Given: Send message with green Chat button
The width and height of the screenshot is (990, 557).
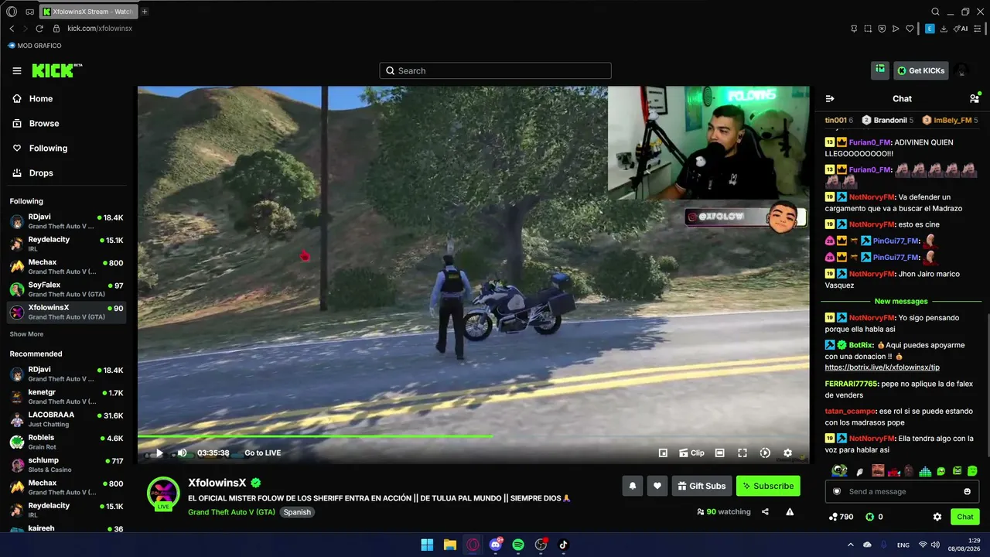Looking at the screenshot, I should click(965, 517).
